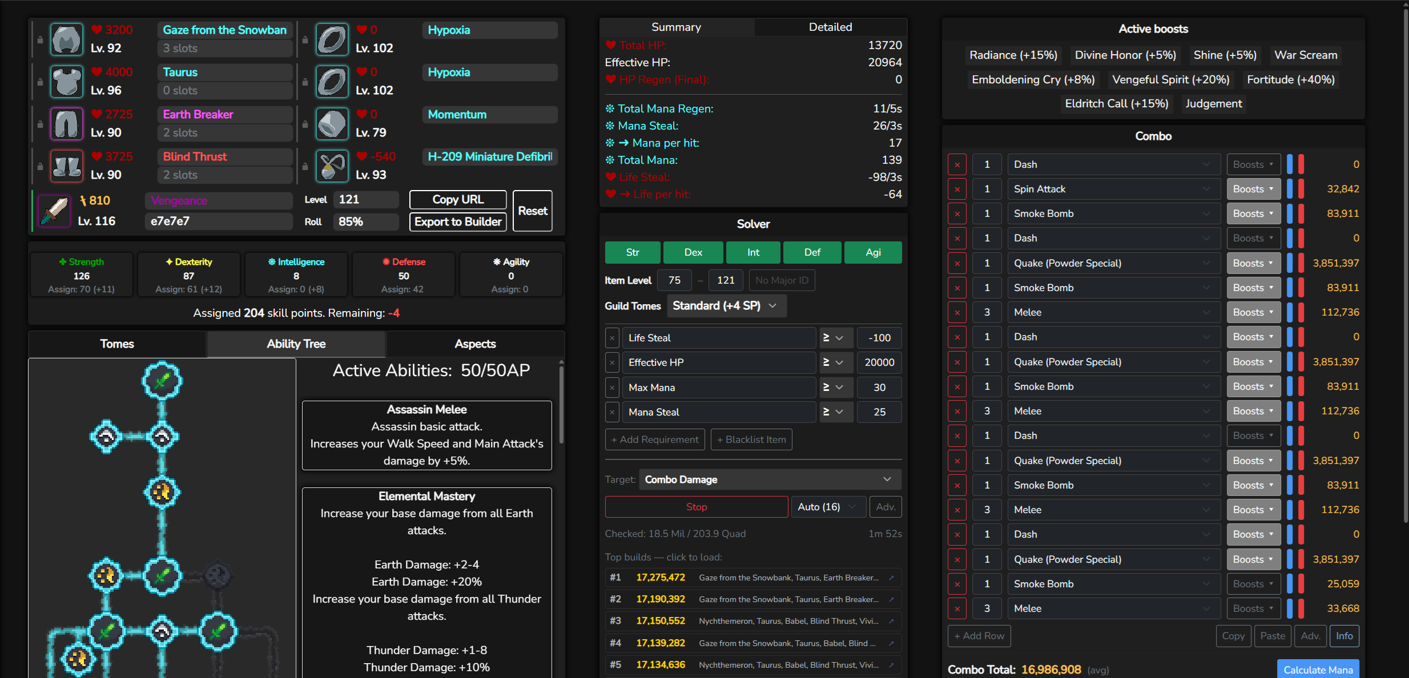
Task: Click the Momentum bracelet icon
Action: tap(332, 123)
